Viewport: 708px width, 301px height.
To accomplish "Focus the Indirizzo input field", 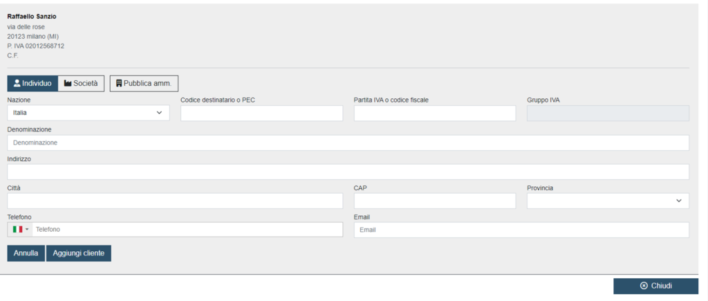I will [x=348, y=172].
